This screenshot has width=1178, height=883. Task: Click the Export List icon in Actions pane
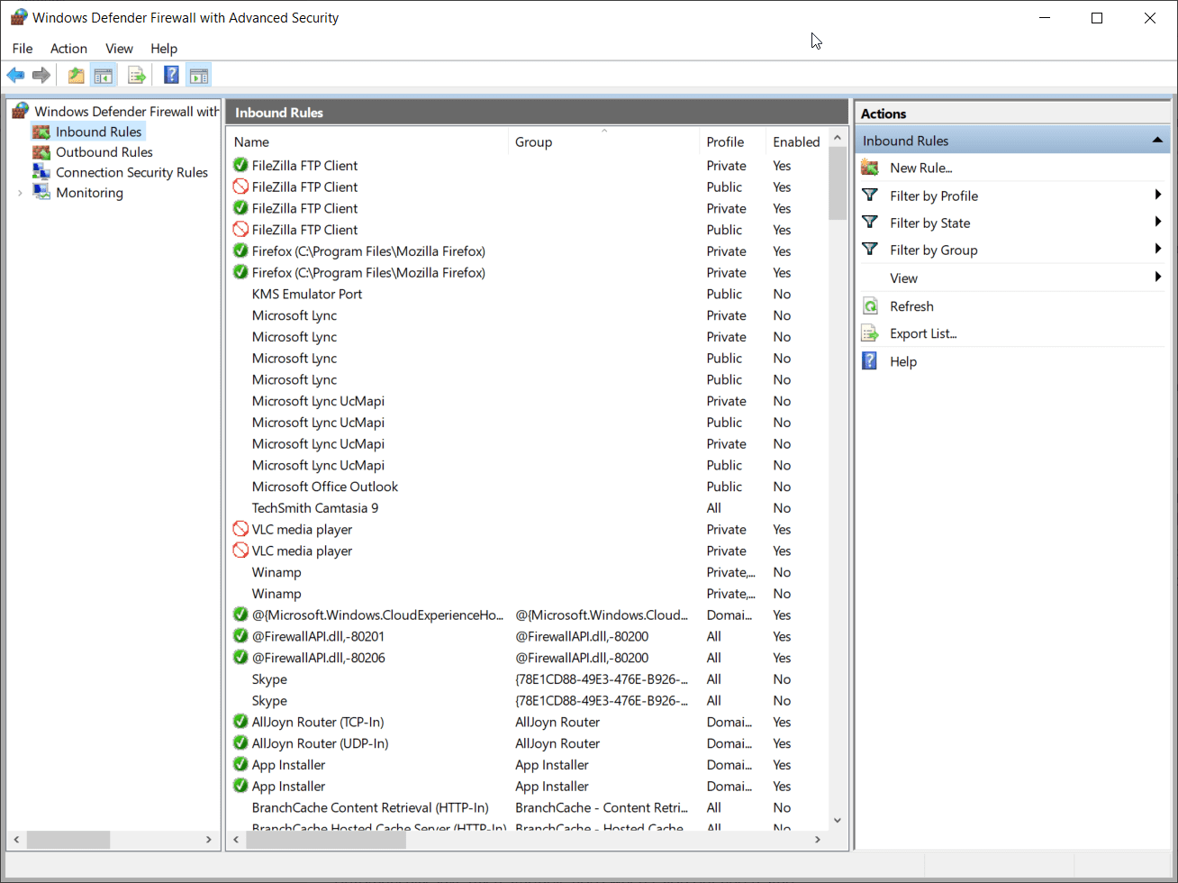(870, 333)
